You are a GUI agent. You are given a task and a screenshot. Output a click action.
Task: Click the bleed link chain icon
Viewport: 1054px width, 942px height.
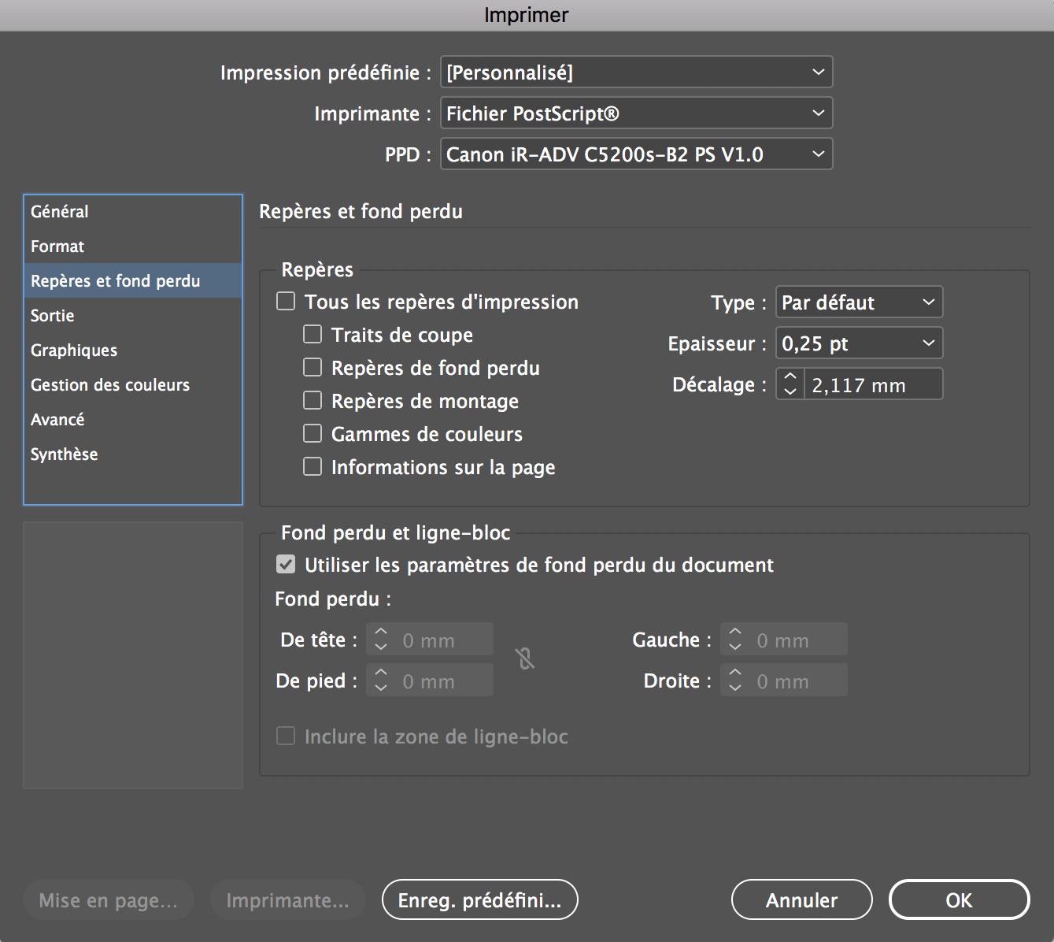point(525,658)
